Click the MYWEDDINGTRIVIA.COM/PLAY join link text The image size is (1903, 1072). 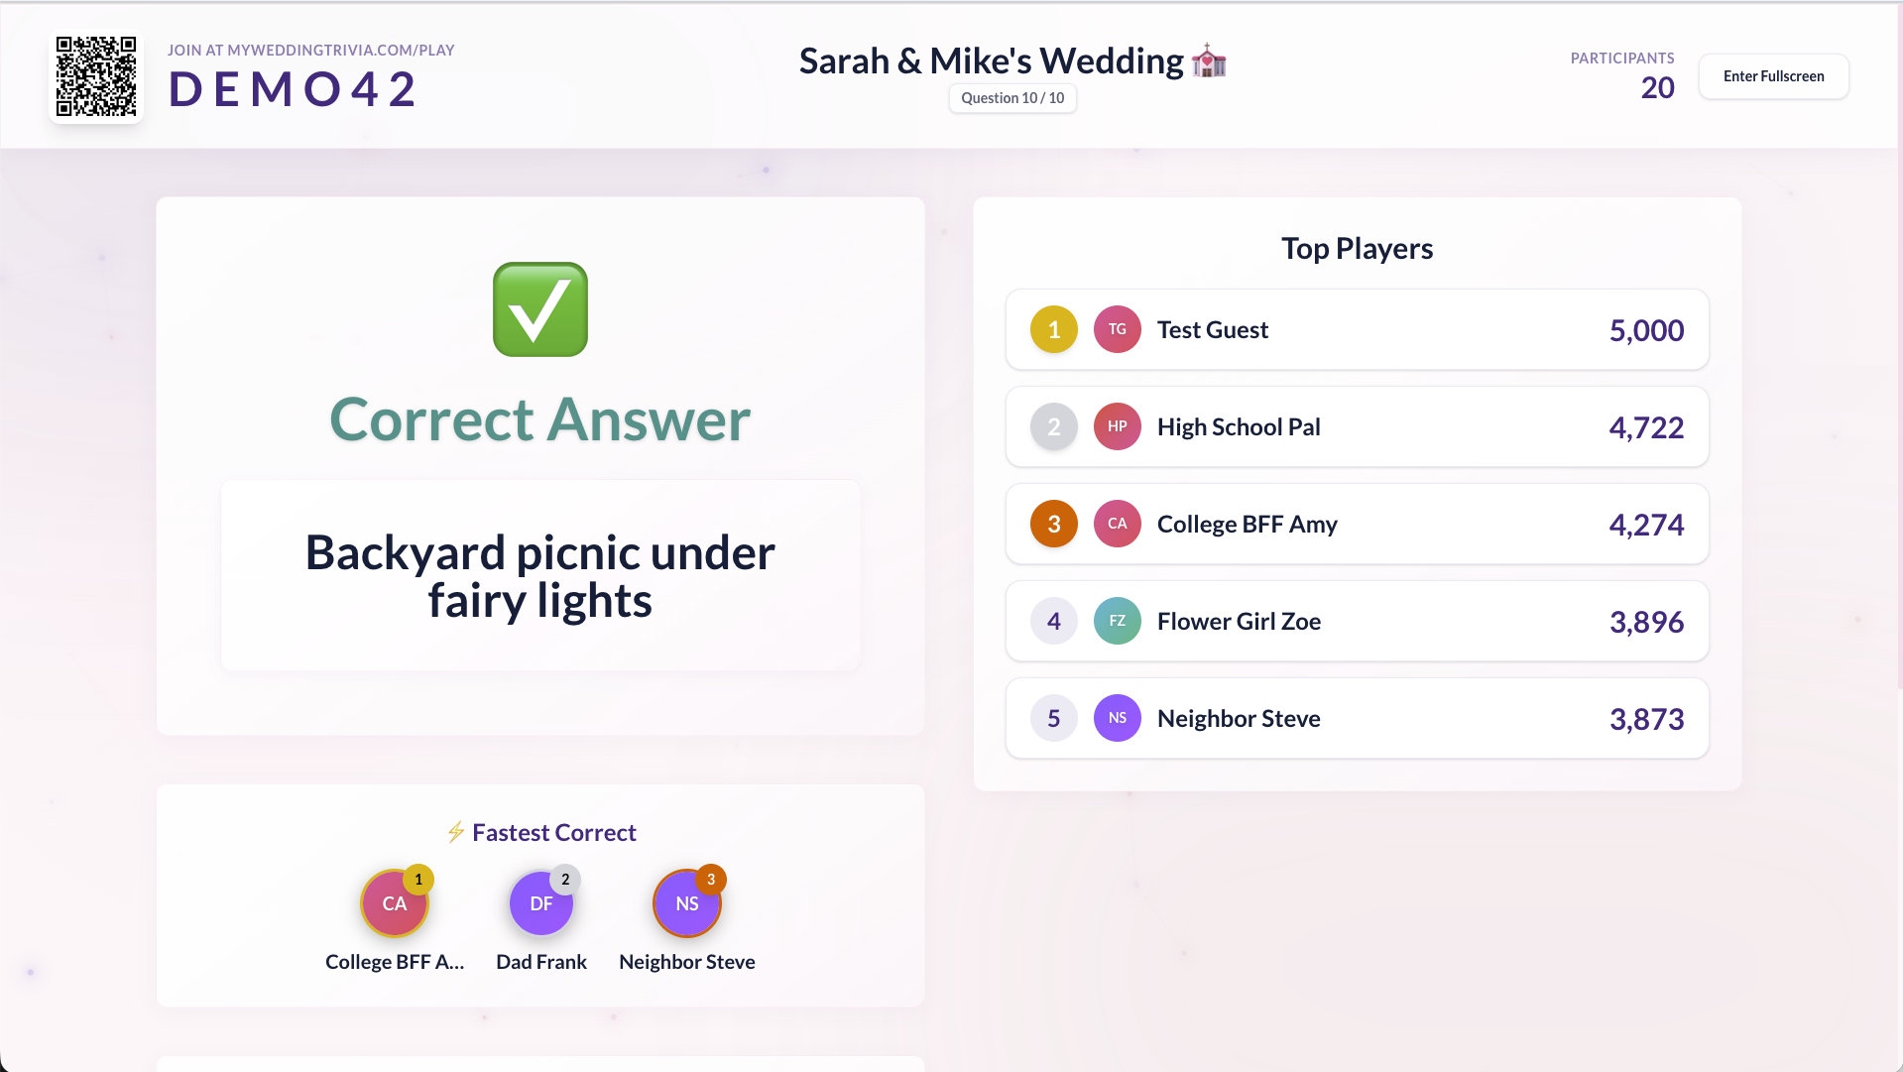point(310,51)
